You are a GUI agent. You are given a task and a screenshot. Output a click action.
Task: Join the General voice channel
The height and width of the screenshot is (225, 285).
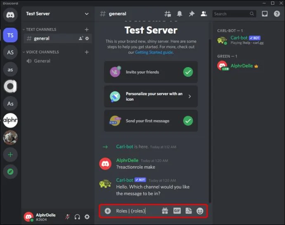point(57,61)
